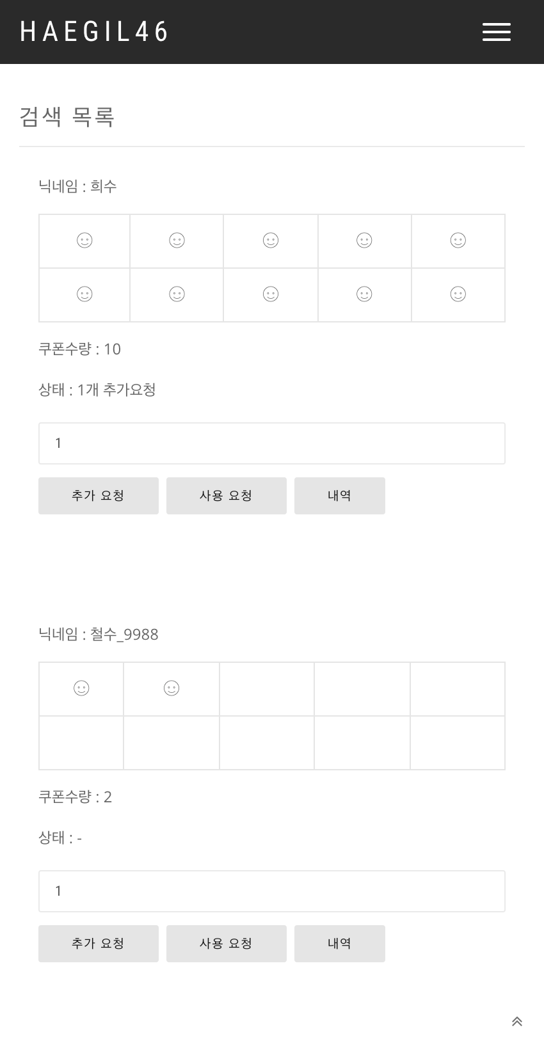The height and width of the screenshot is (1048, 544).
Task: Open 내역 history for 철수_9988
Action: [339, 943]
